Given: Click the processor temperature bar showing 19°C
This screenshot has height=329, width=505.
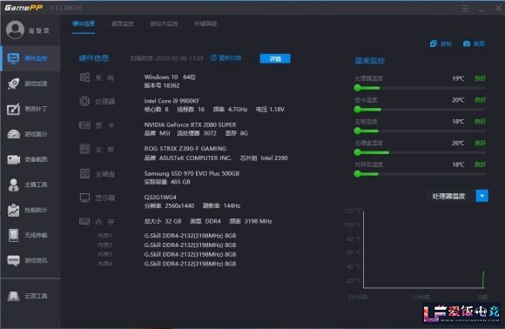Looking at the screenshot, I should point(420,88).
